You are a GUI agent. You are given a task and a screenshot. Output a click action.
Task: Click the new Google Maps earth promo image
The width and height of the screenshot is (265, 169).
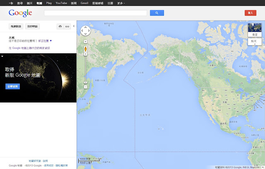point(38,78)
